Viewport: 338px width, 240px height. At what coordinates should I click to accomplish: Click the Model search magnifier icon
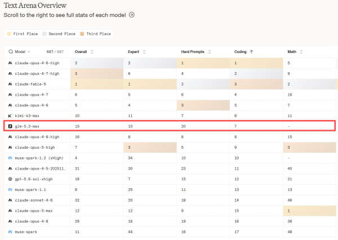pyautogui.click(x=11, y=52)
